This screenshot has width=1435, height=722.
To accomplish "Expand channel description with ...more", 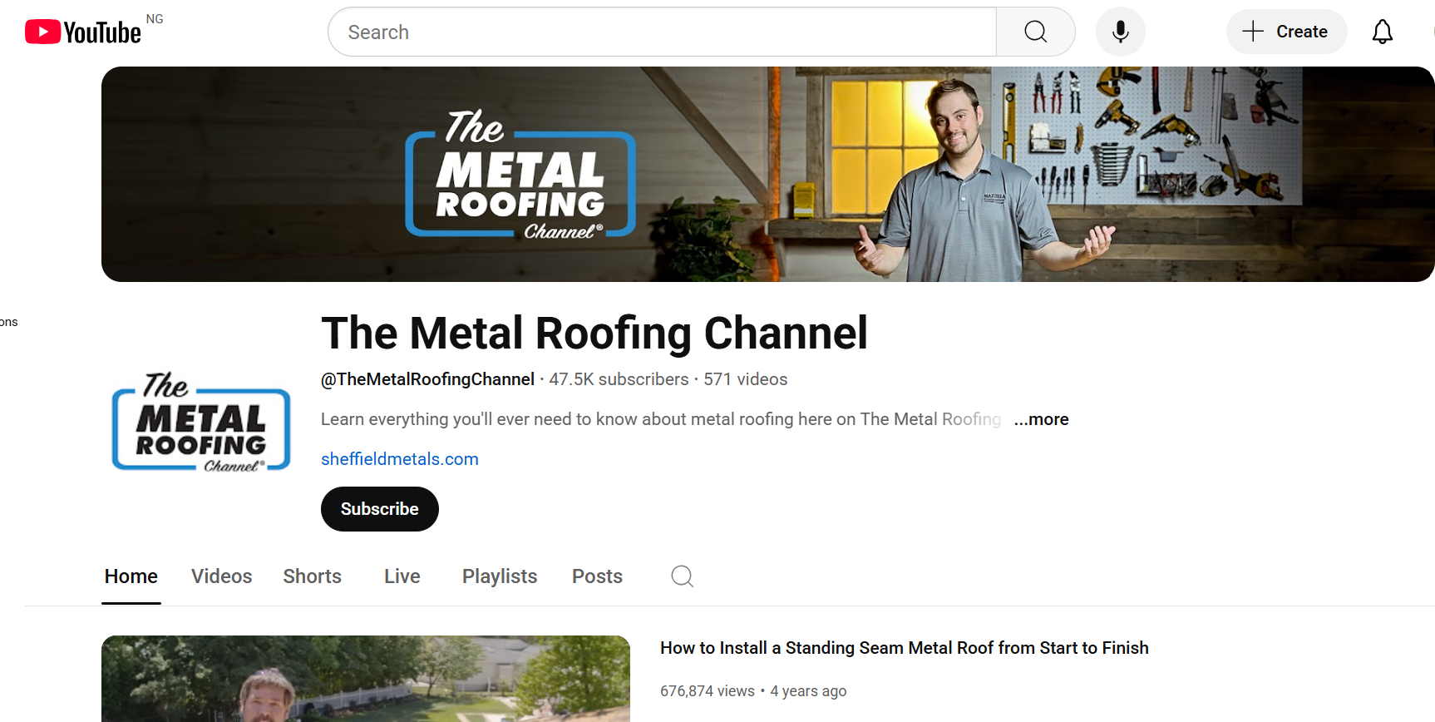I will [x=1041, y=419].
